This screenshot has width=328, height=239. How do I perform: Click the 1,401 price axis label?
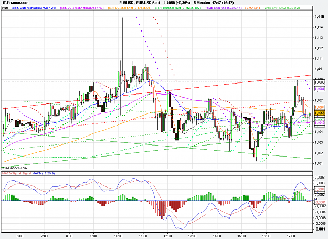coord(319,163)
